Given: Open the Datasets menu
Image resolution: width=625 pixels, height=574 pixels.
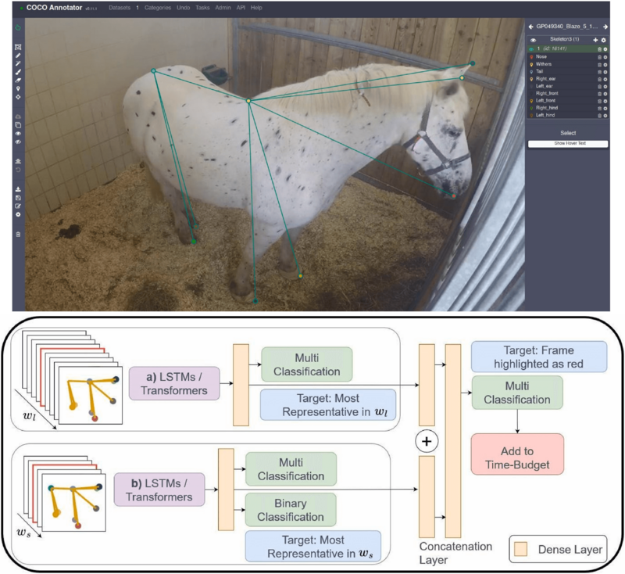Looking at the screenshot, I should tap(120, 7).
